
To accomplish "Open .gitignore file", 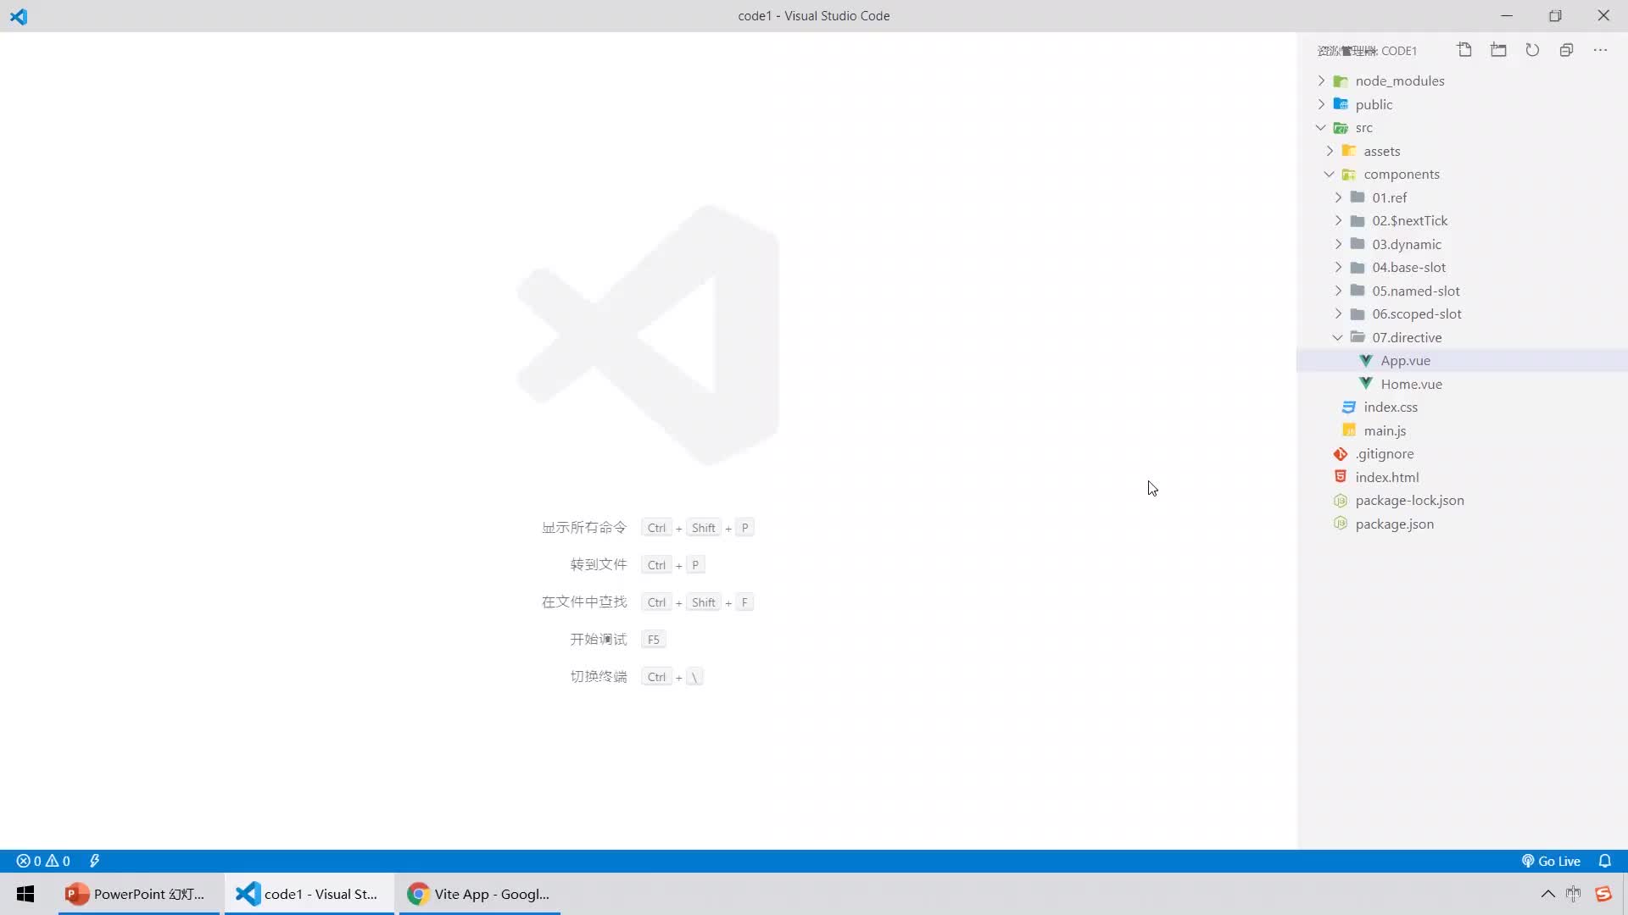I will tap(1462, 453).
